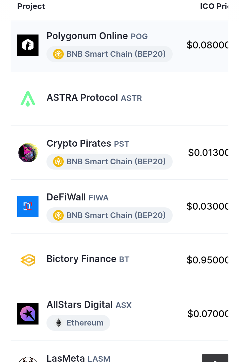The image size is (239, 363).
Task: Click the Ethereum diamond icon under AllStars Digital
Action: [x=59, y=323]
